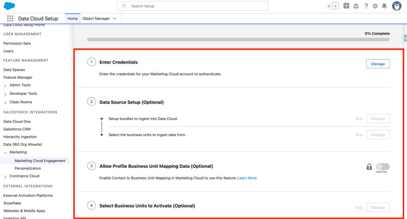Image resolution: width=407 pixels, height=219 pixels.
Task: Open the Learn More link
Action: pos(247,178)
